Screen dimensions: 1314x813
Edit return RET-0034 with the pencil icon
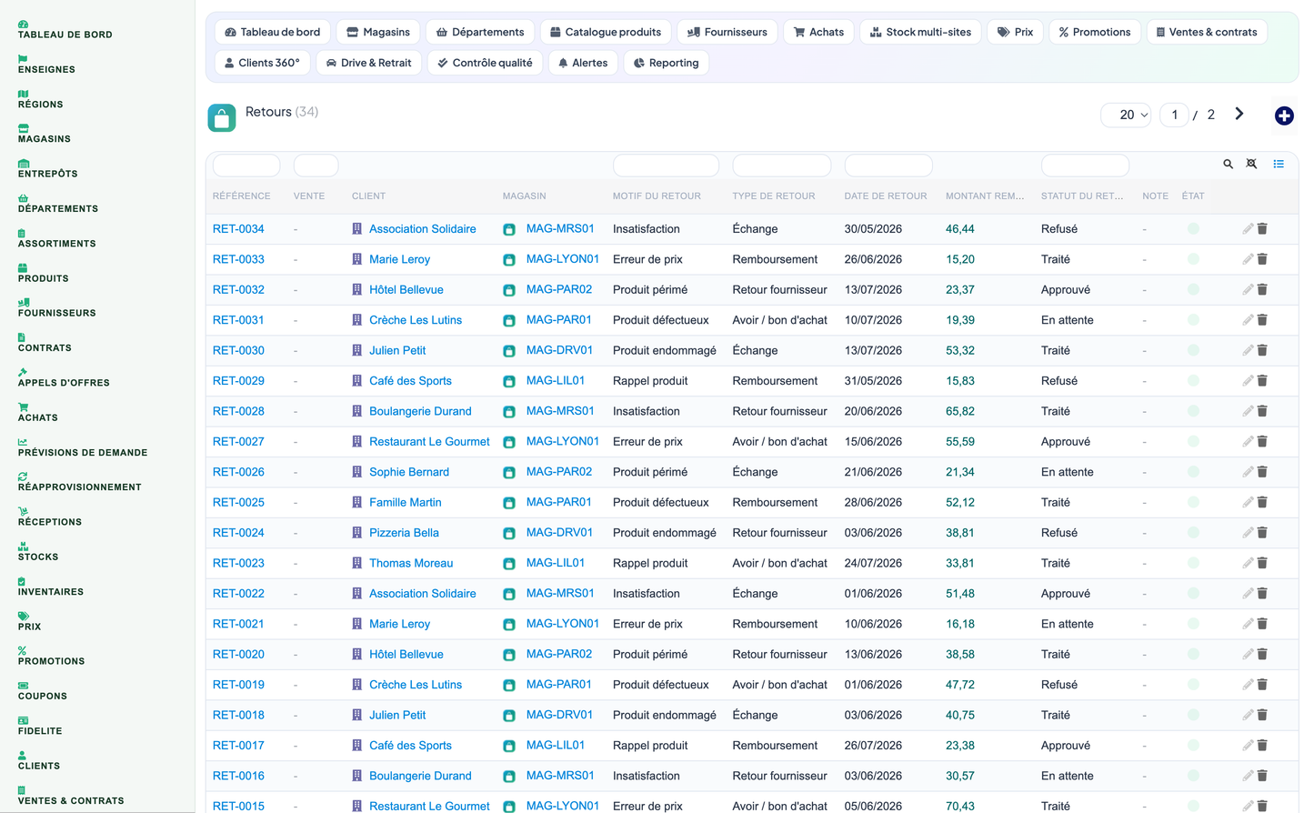click(1248, 229)
